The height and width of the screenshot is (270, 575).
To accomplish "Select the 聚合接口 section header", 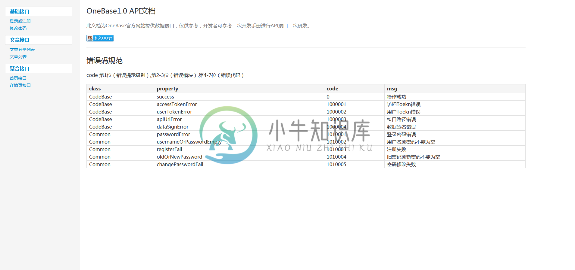I will (x=39, y=68).
